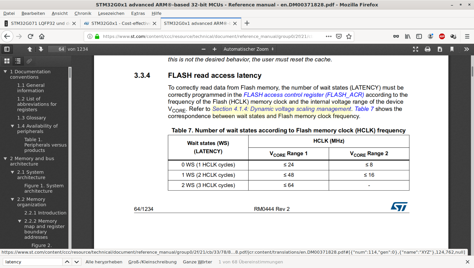Click the find field containing latency
This screenshot has width=474, height=268.
(x=33, y=262)
